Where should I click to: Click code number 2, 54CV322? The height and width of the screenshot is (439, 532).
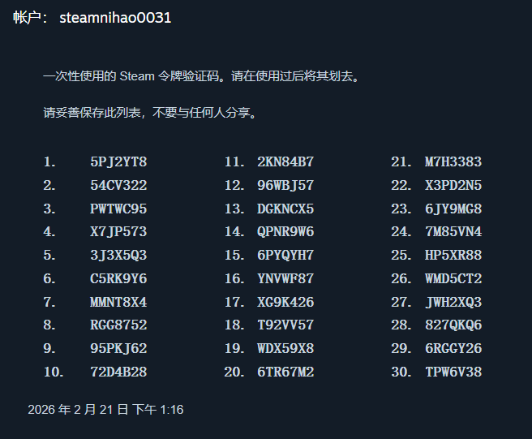pyautogui.click(x=118, y=186)
